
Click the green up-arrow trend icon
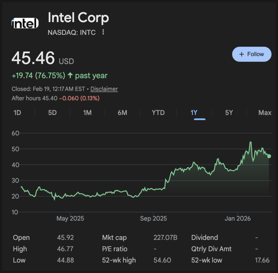click(70, 76)
